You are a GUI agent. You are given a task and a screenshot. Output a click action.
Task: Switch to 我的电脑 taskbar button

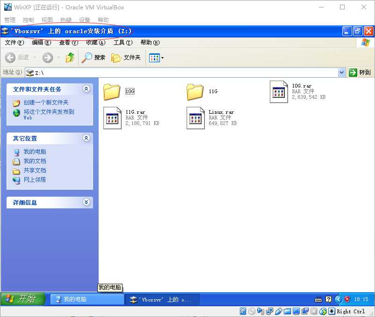pos(87,299)
